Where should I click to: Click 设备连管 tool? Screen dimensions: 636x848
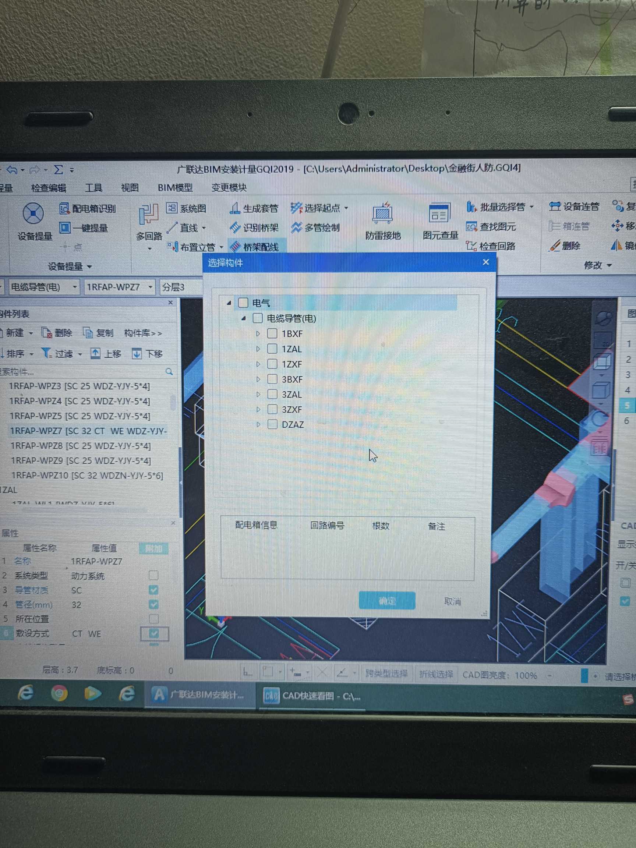click(x=574, y=206)
